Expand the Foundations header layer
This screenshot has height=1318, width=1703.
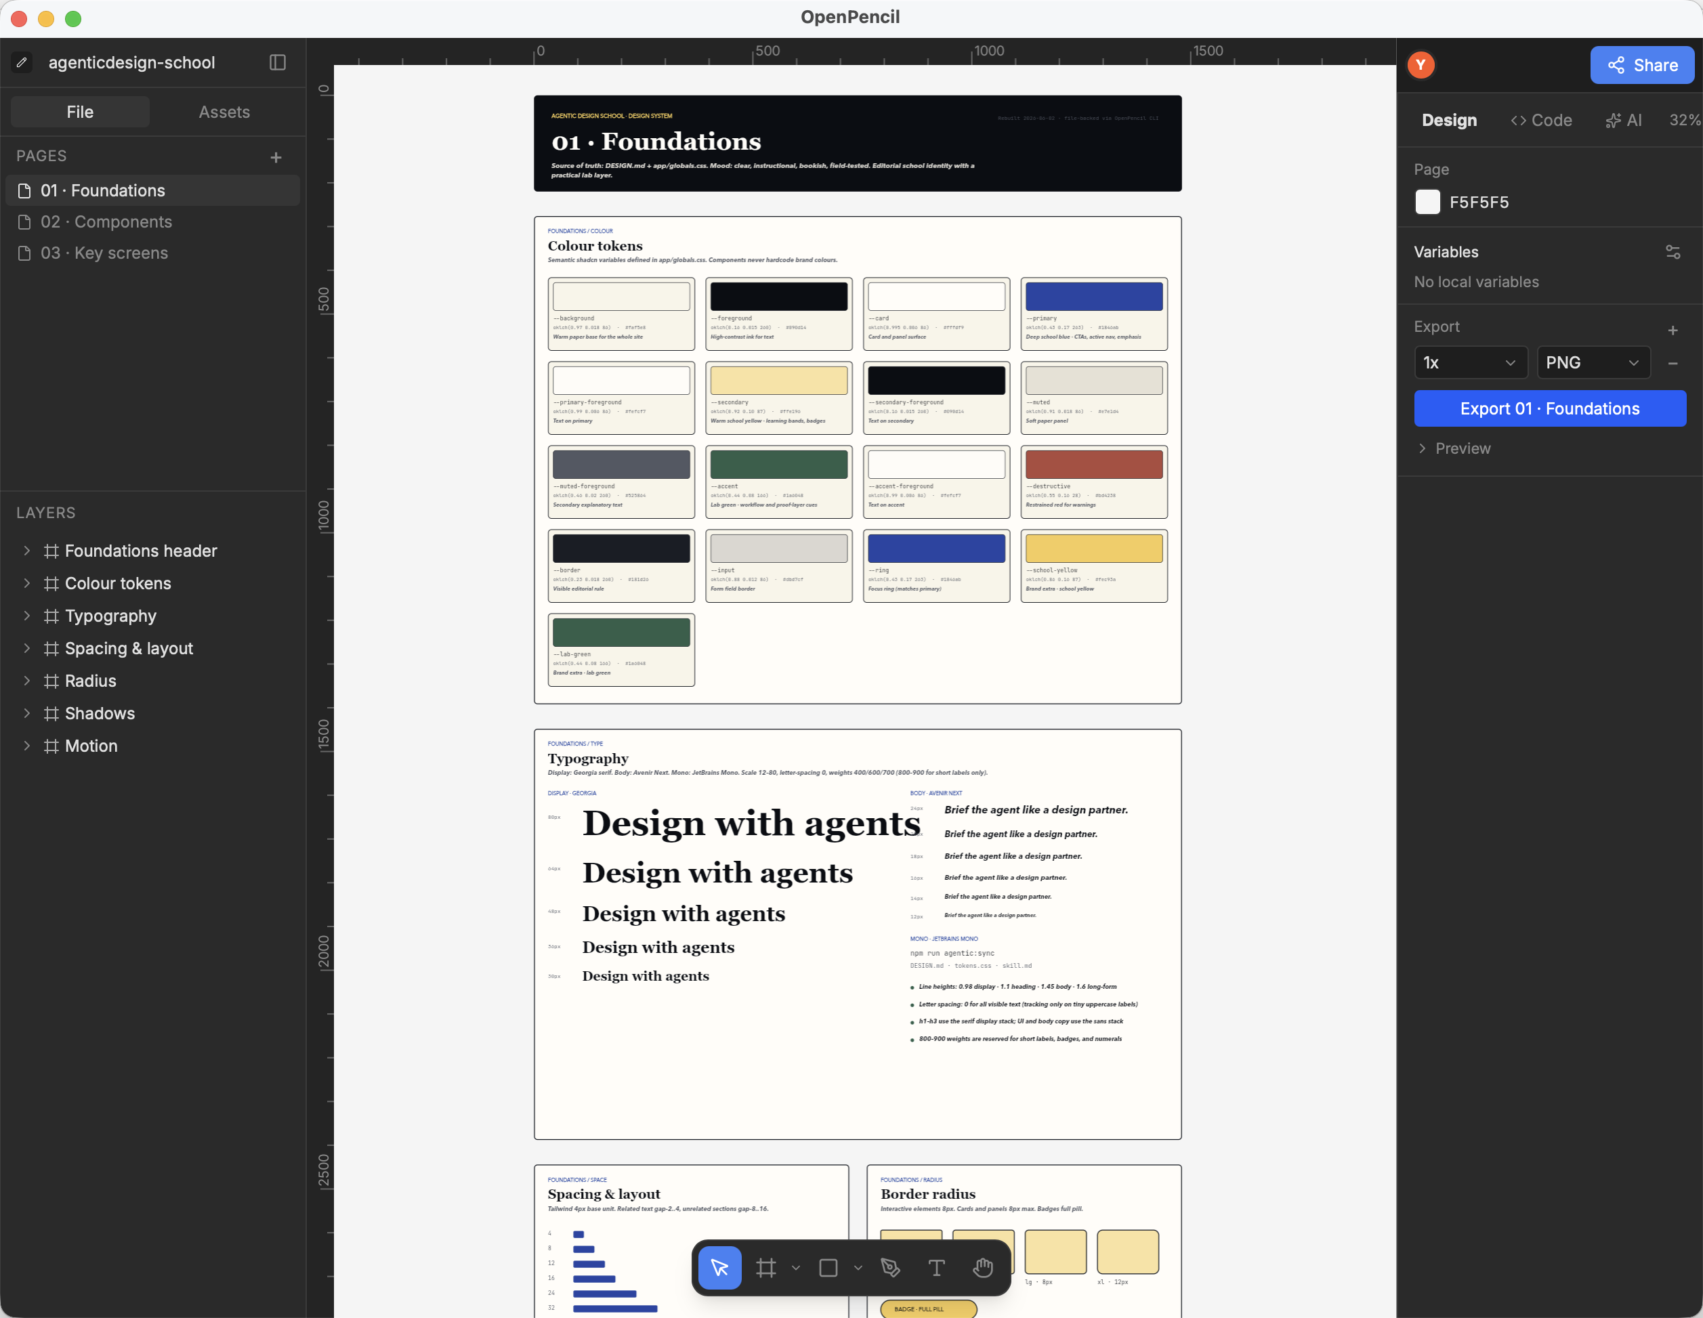point(26,551)
